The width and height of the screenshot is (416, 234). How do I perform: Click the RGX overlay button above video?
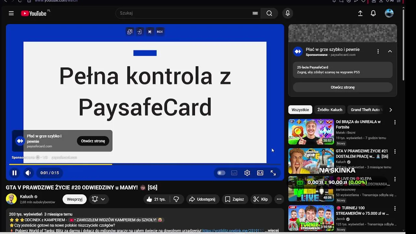tap(160, 32)
